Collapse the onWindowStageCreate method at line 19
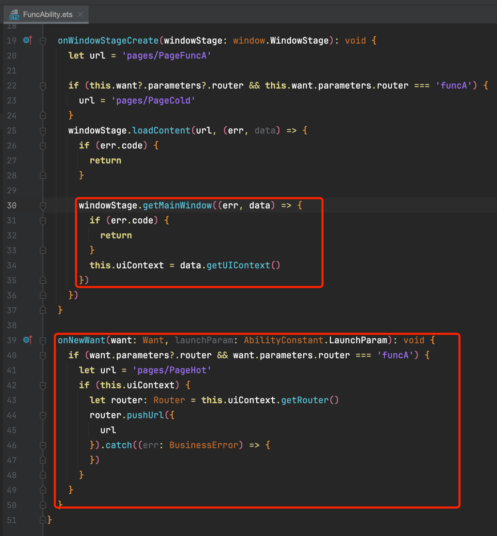This screenshot has height=536, width=497. (x=43, y=41)
